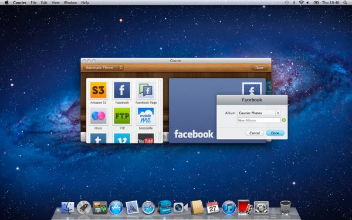The height and width of the screenshot is (220, 352).
Task: Click Cancel in the Facebook popover
Action: pos(255,133)
